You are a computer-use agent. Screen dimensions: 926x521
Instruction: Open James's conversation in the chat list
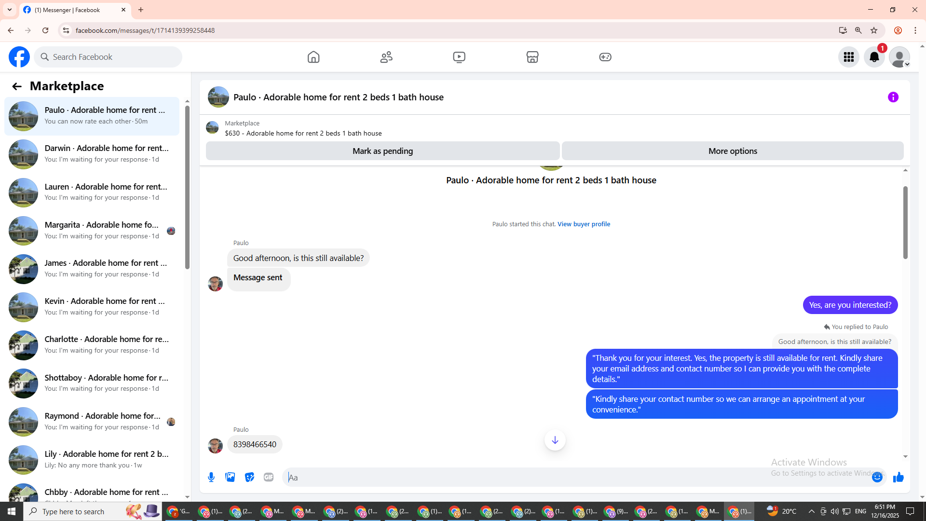(92, 269)
